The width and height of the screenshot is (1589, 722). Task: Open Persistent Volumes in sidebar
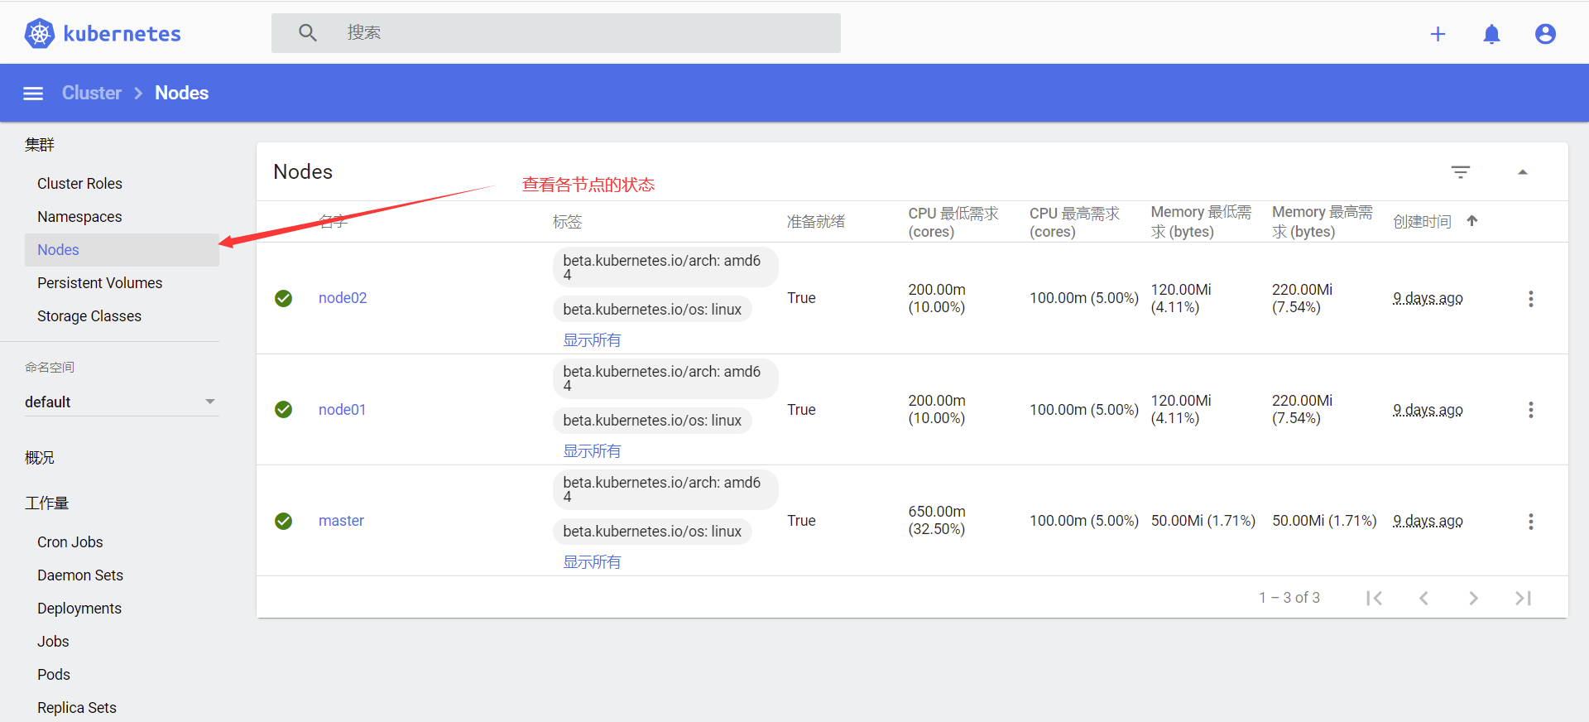pyautogui.click(x=99, y=283)
